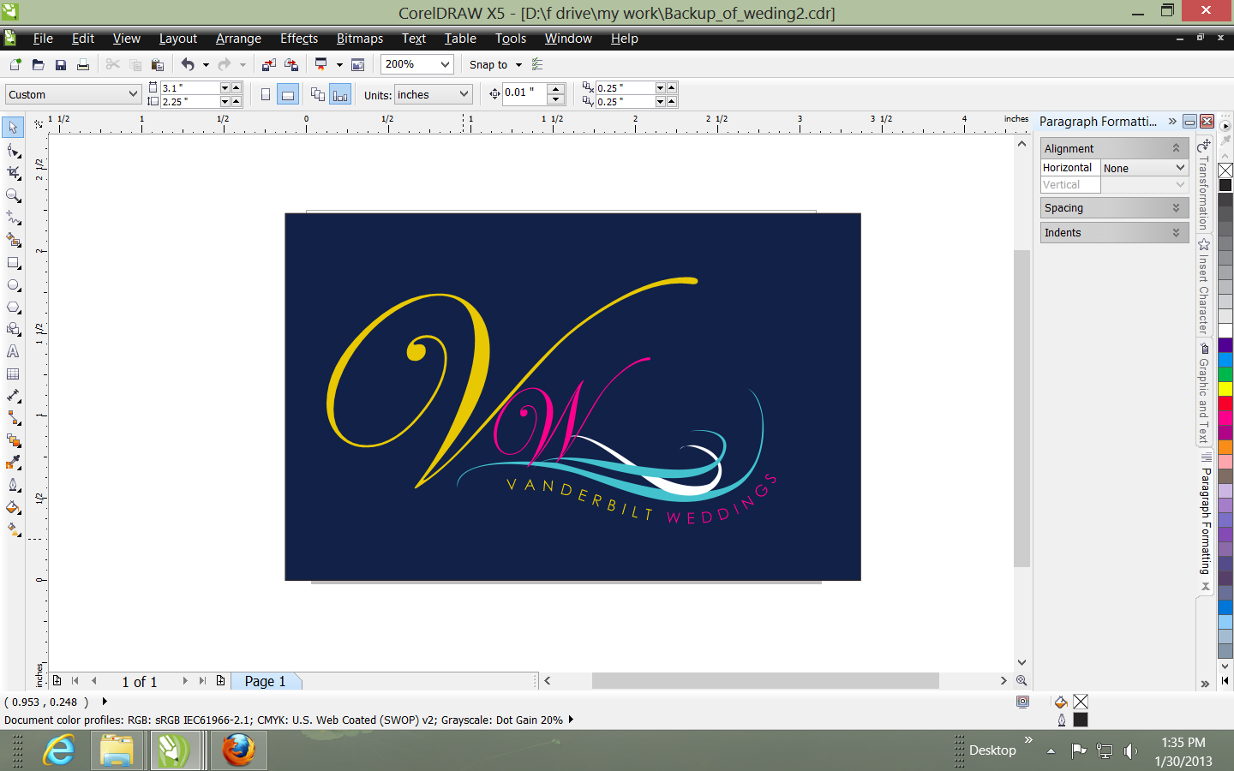Open the Effects menu
The image size is (1234, 771).
click(298, 39)
